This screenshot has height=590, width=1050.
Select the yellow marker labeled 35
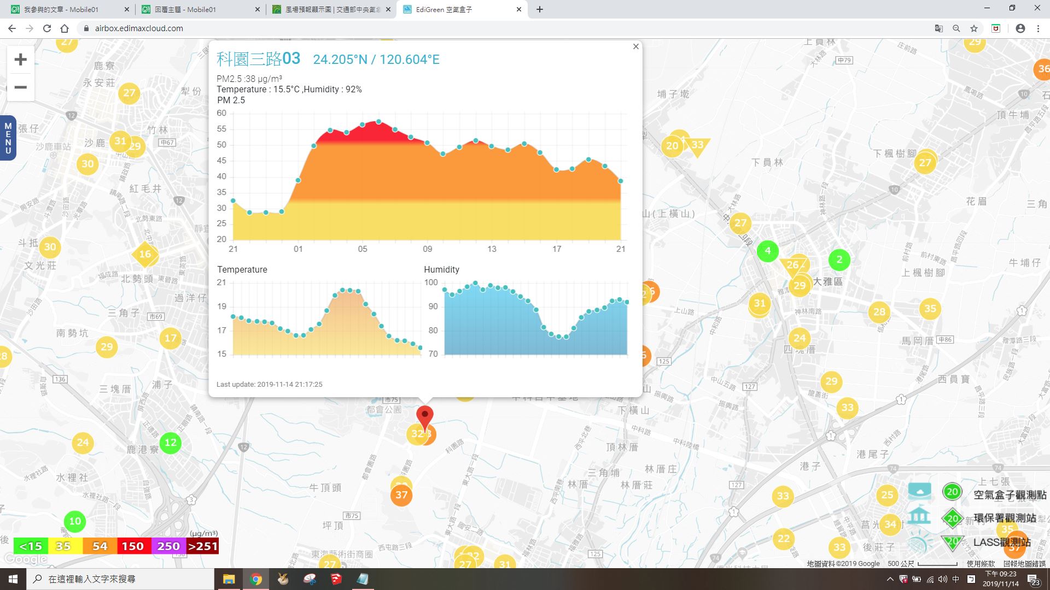(930, 309)
